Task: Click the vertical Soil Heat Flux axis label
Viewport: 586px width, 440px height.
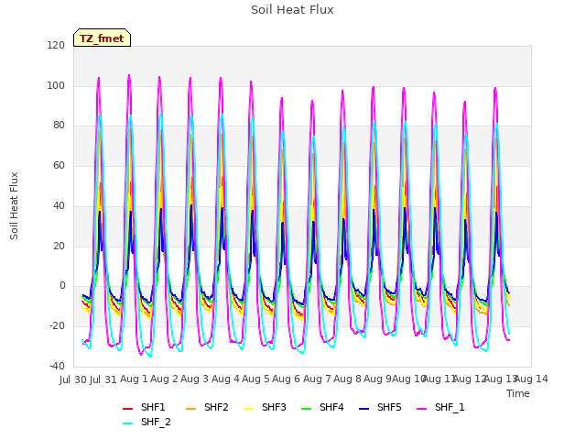Action: pyautogui.click(x=14, y=205)
